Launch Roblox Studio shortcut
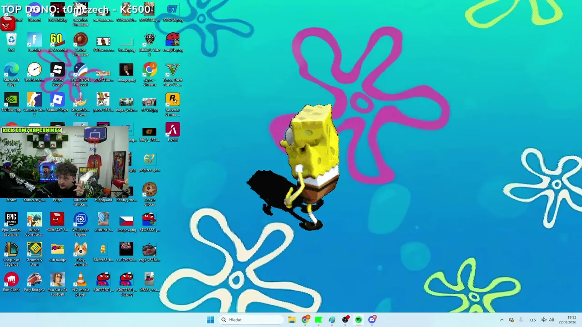The image size is (582, 327). (x=57, y=74)
